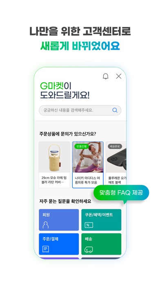Open 나이키 아디다스 여름의류 특가 모음 title
The image size is (160, 284).
[87, 180]
